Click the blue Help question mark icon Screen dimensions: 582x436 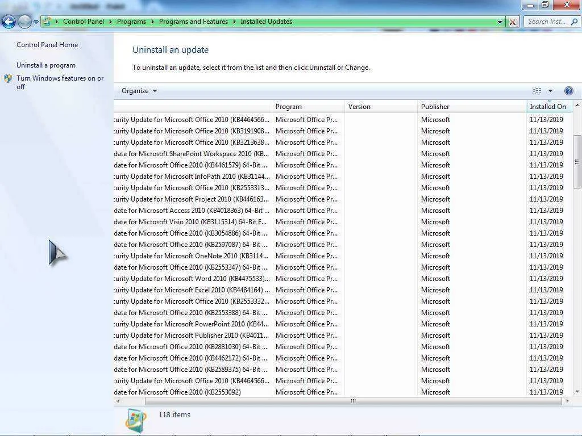click(568, 91)
